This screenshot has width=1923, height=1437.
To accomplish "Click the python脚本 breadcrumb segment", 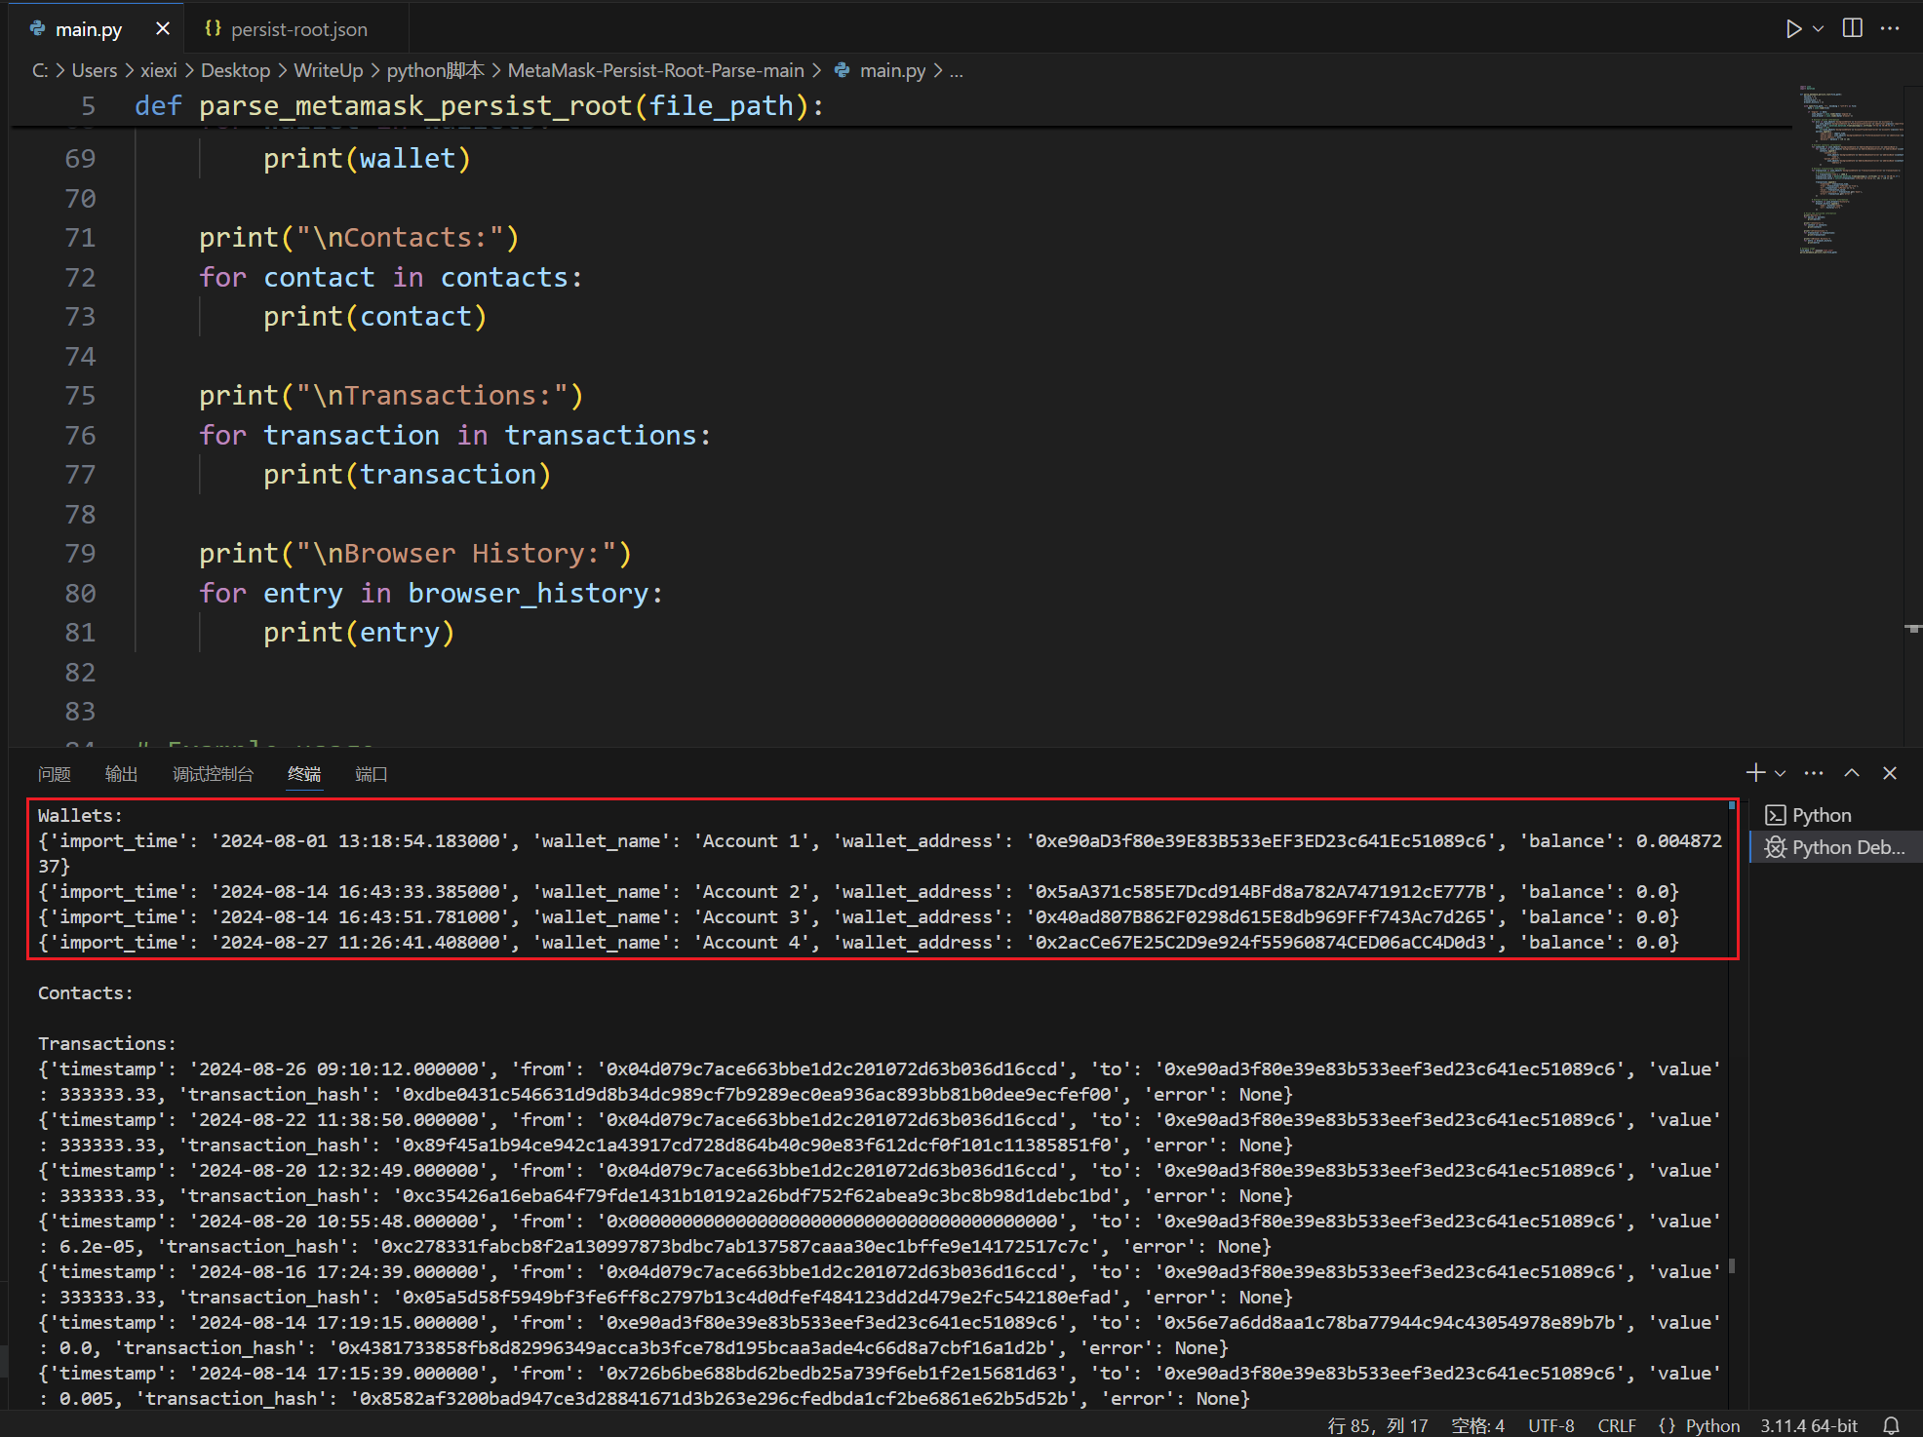I will tap(435, 70).
